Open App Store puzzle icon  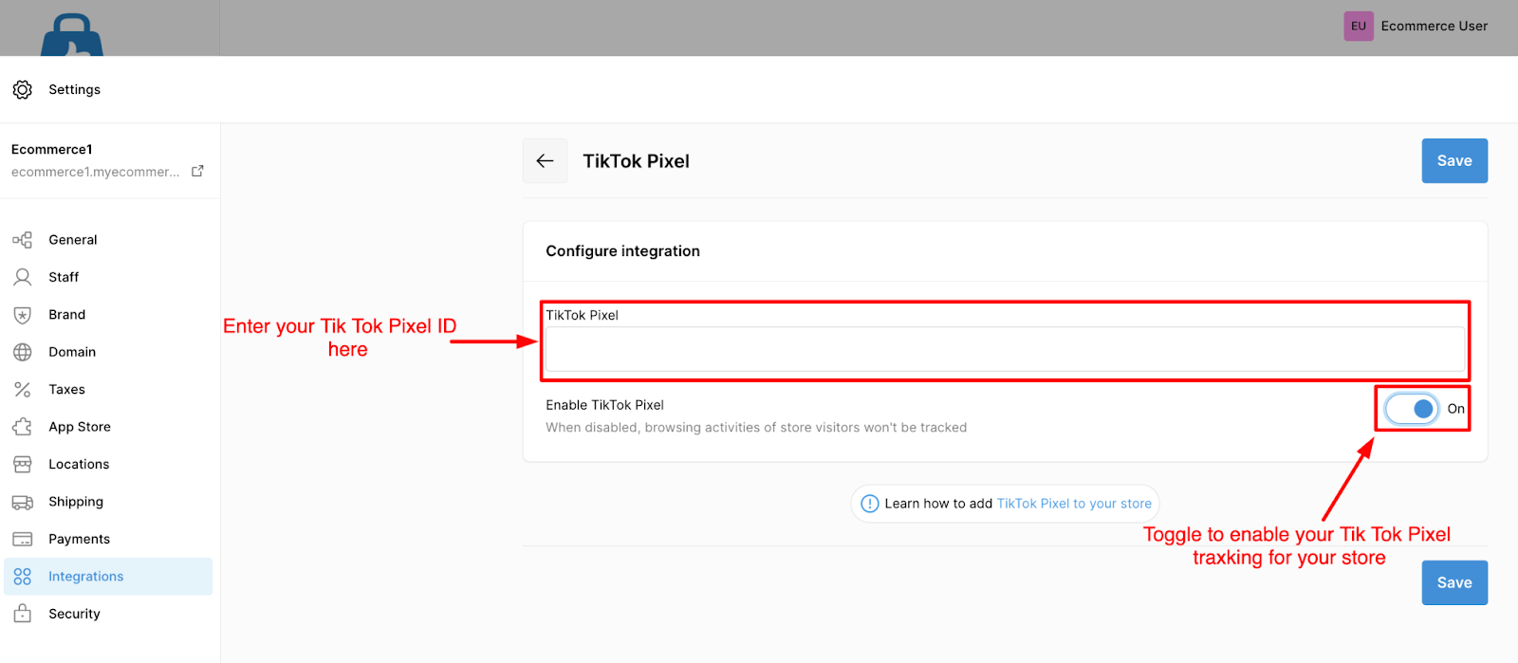pyautogui.click(x=23, y=427)
